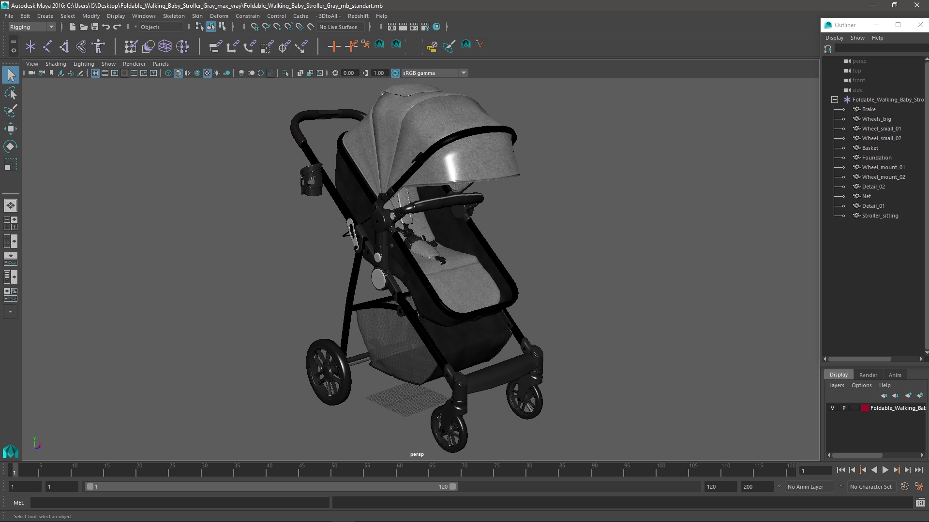Click the HumanIK skeleton shelf icon
The image size is (929, 522).
coord(99,46)
